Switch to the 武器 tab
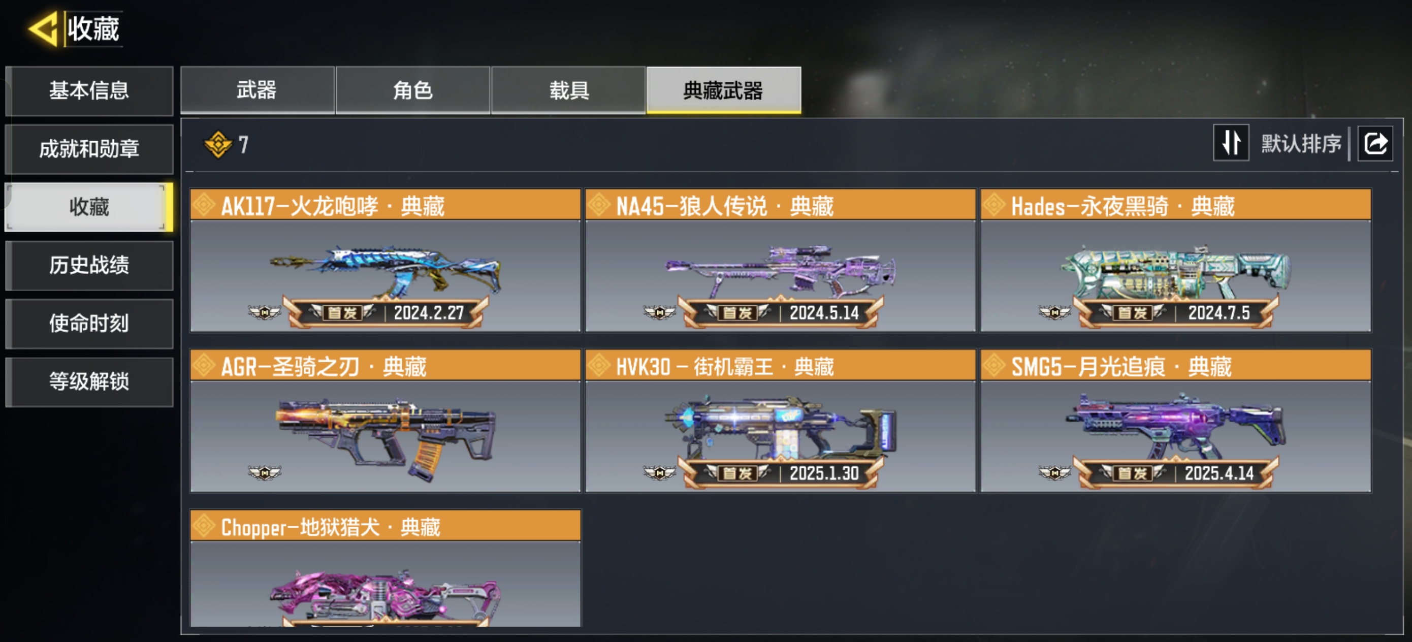The height and width of the screenshot is (642, 1412). [257, 90]
